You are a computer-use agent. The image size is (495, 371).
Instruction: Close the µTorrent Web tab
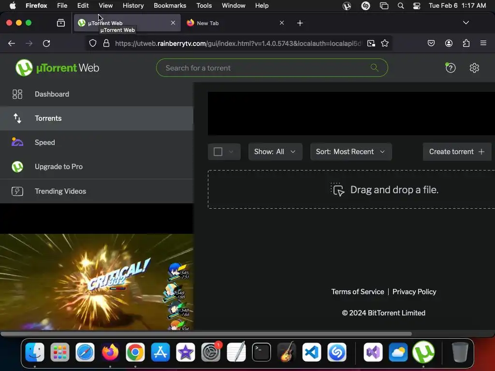173,23
